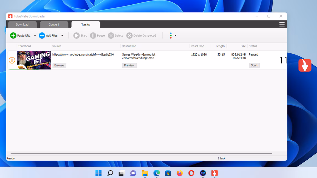Select the Tasks tab
317x178 pixels.
coord(86,24)
